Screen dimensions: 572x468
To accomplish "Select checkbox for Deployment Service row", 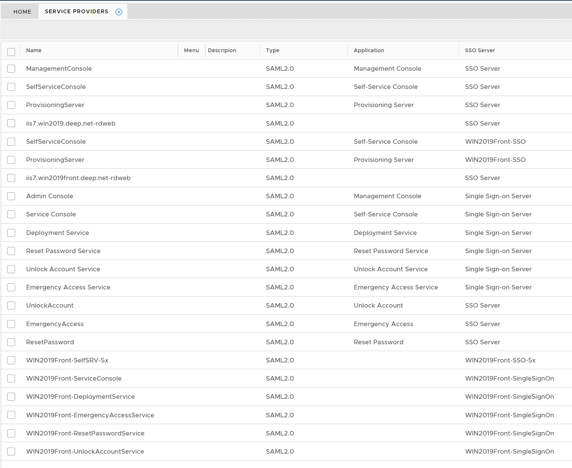I will click(11, 233).
